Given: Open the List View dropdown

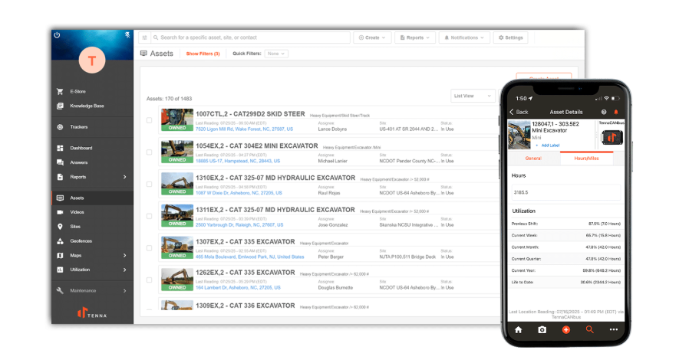Looking at the screenshot, I should 473,96.
